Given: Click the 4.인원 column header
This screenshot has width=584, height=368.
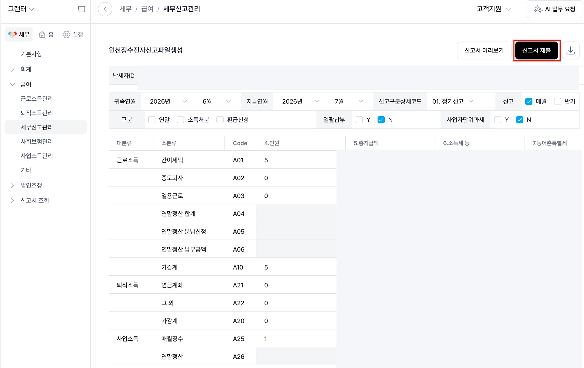Looking at the screenshot, I should click(x=272, y=143).
